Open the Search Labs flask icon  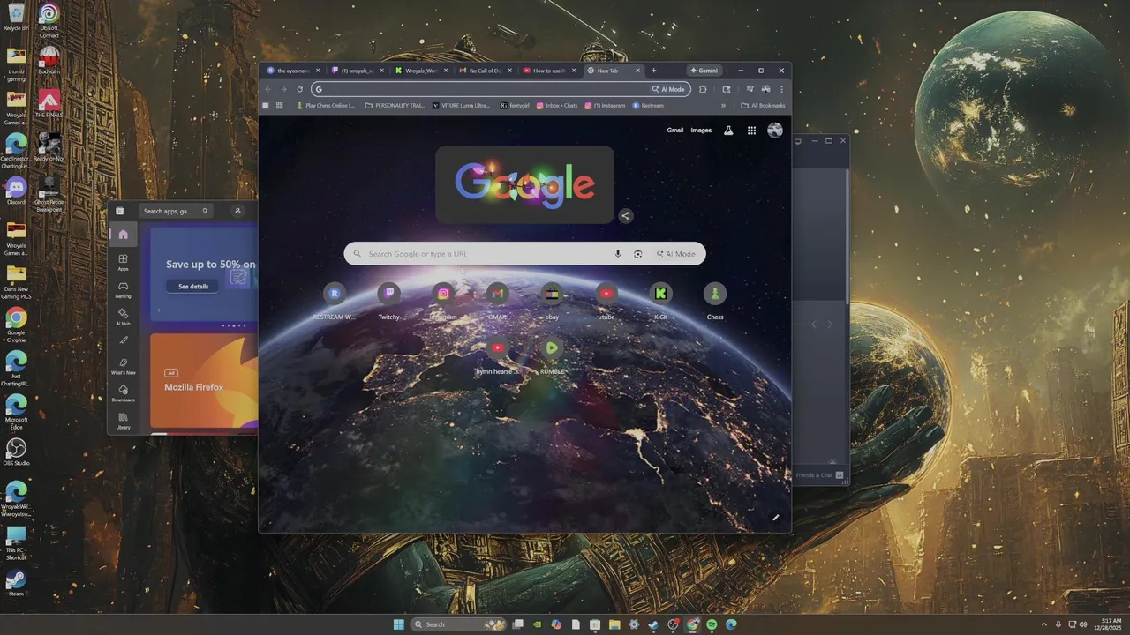[728, 131]
